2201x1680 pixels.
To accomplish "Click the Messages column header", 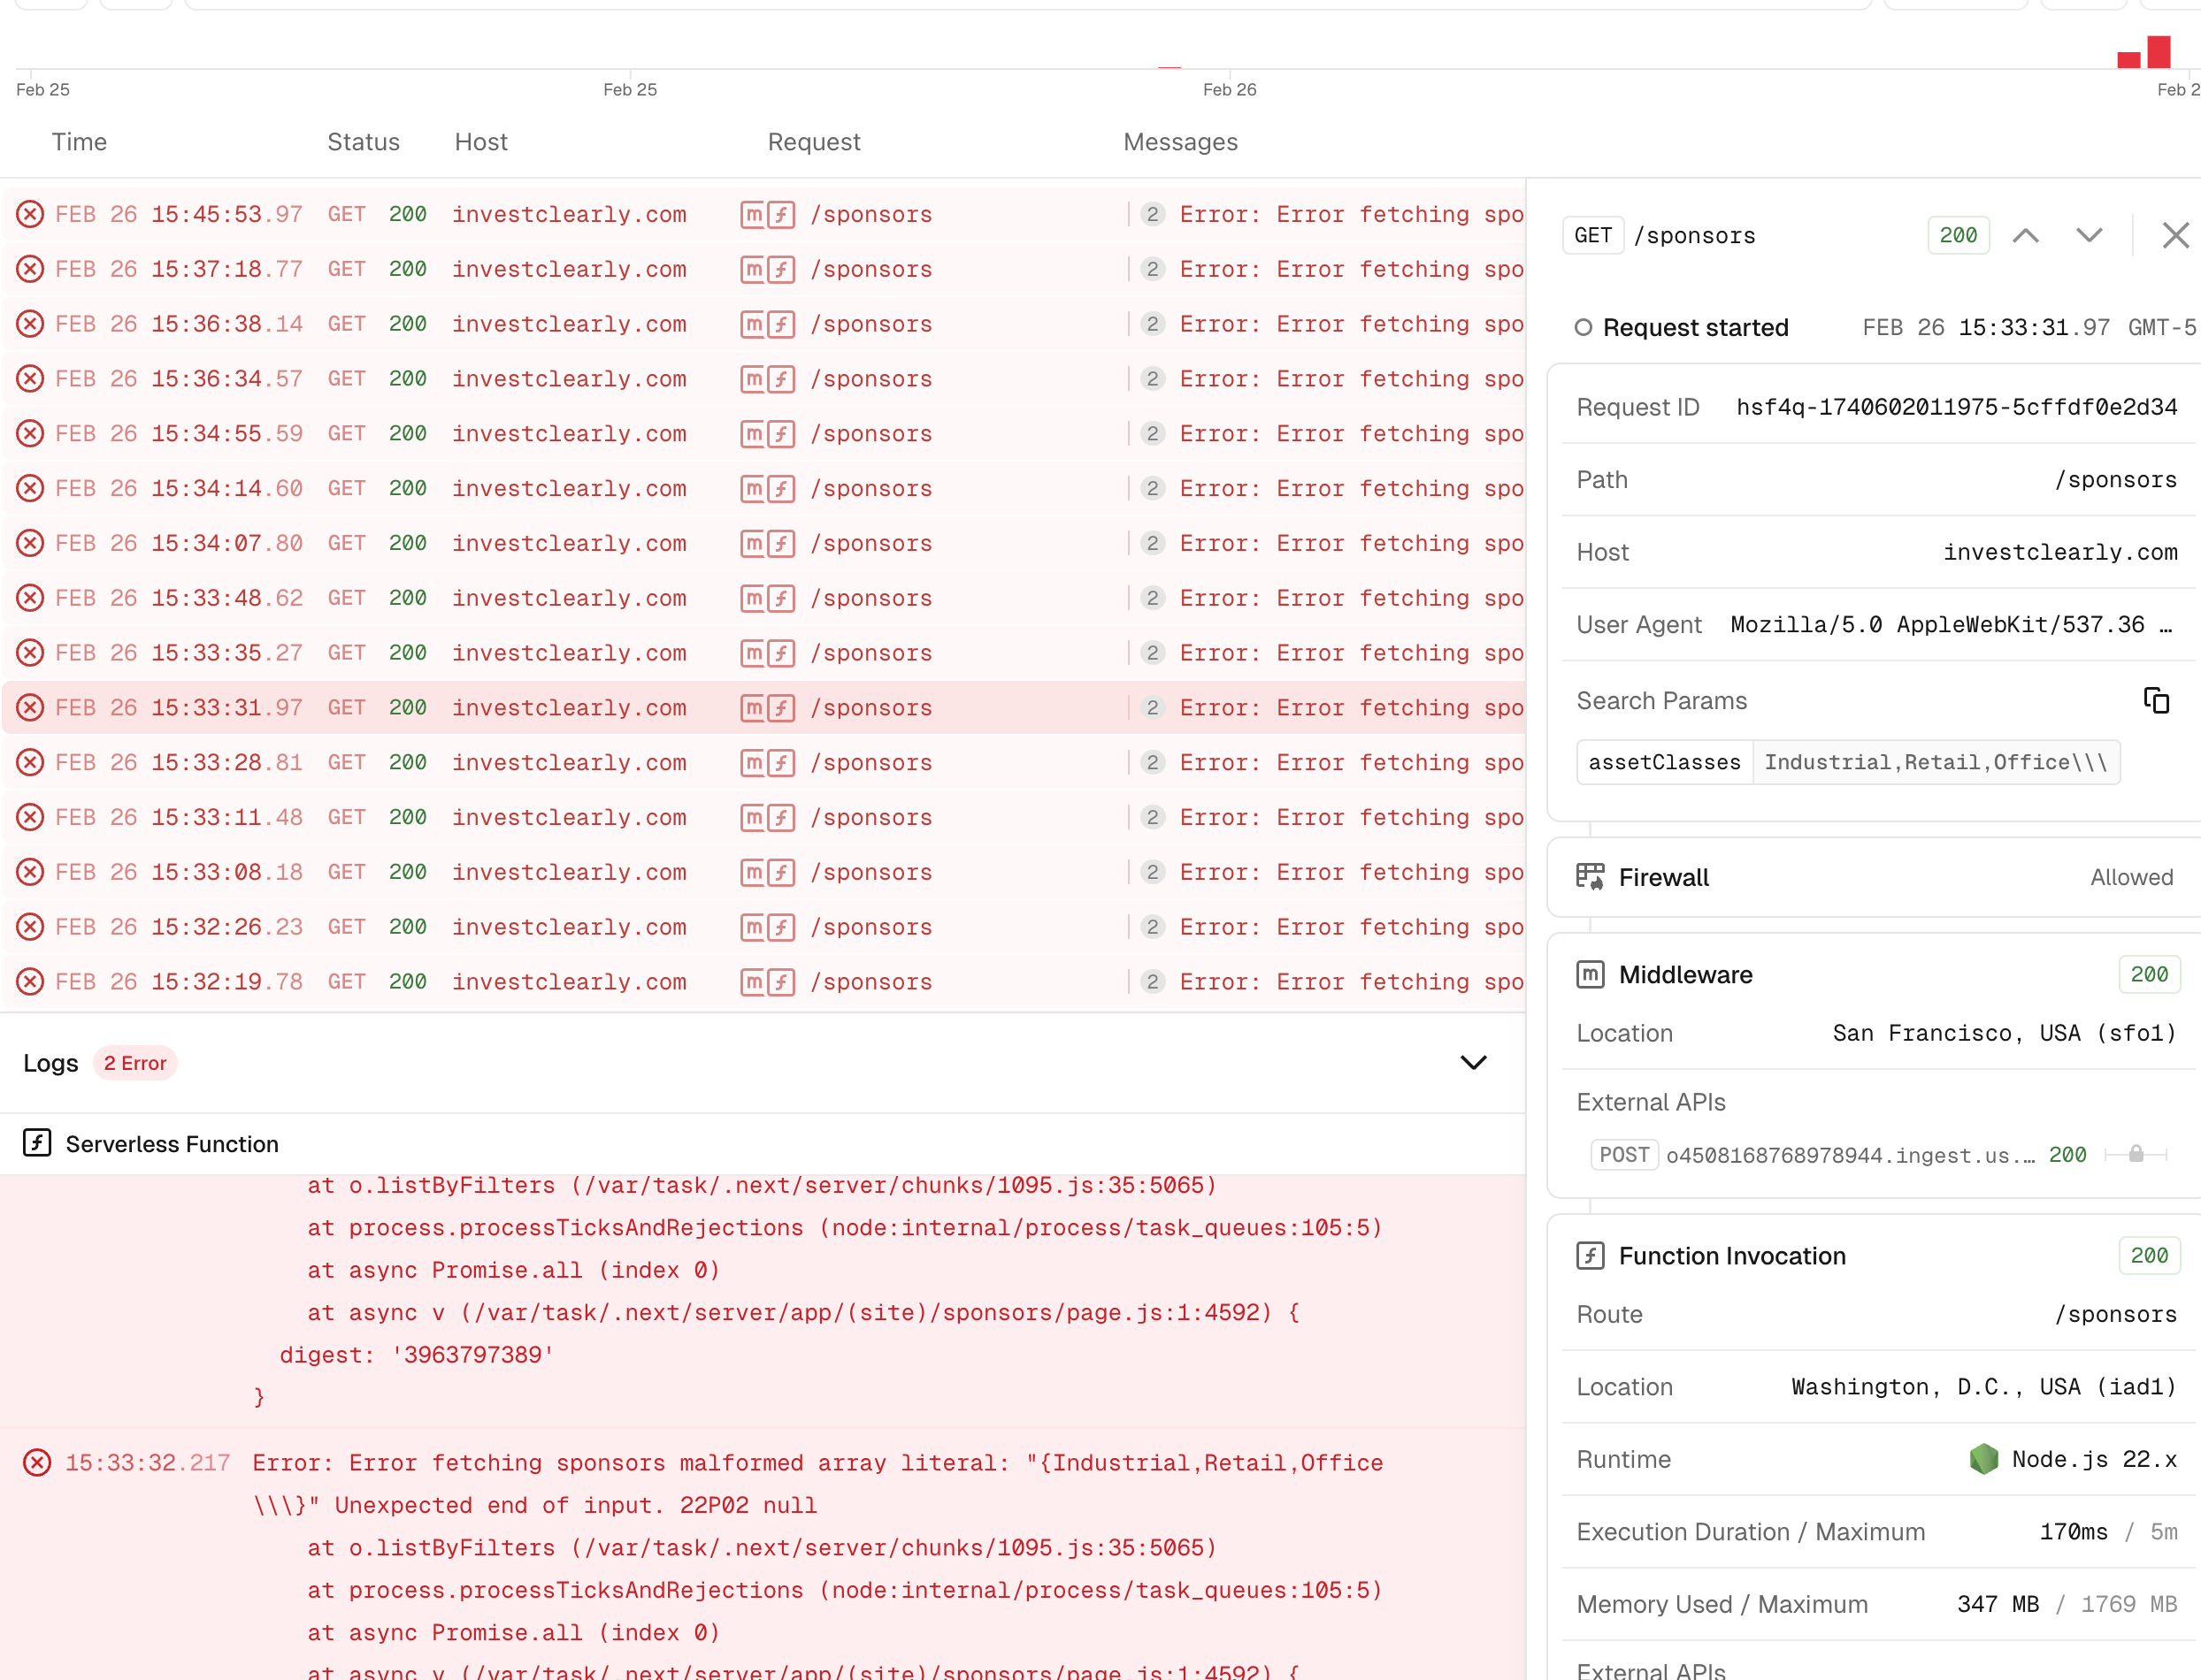I will click(x=1179, y=142).
